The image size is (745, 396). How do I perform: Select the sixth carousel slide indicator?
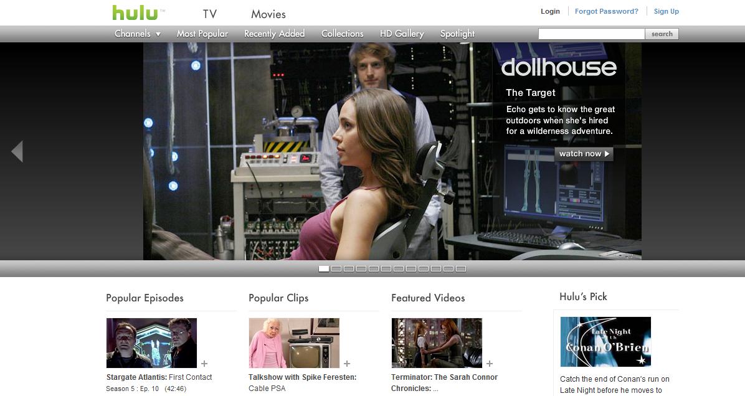(x=386, y=269)
